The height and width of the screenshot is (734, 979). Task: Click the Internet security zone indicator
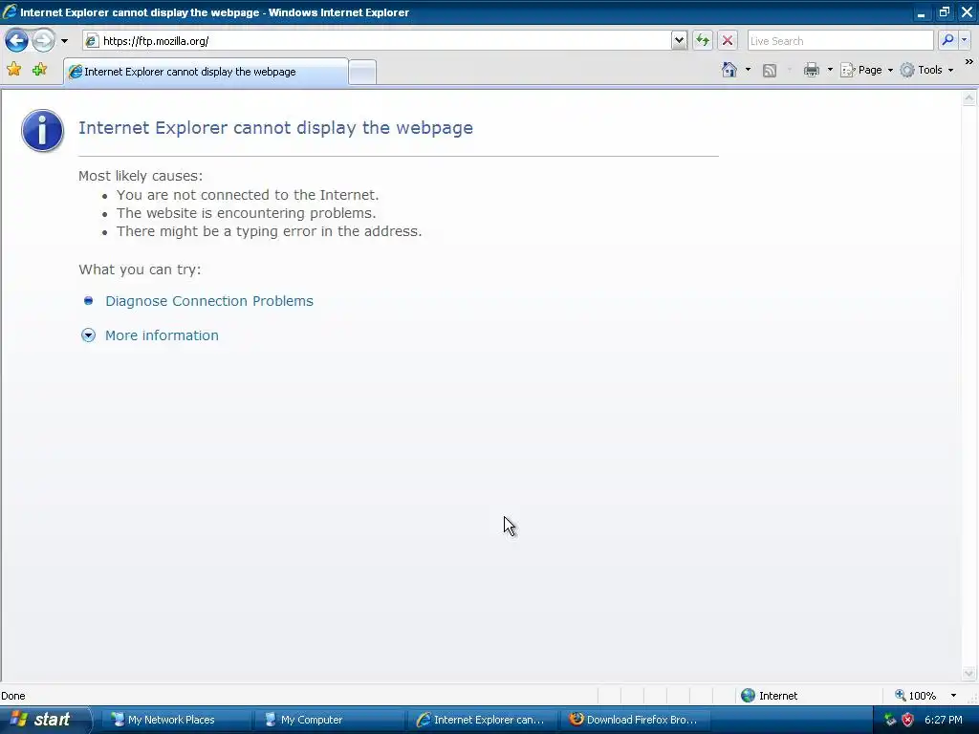(x=770, y=696)
